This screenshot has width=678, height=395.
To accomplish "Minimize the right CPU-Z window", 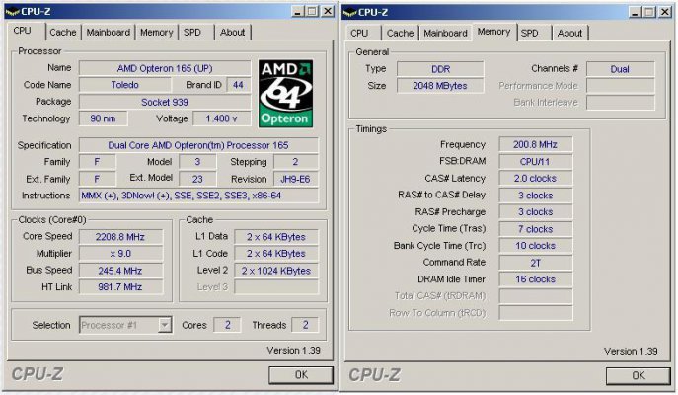I will click(635, 12).
